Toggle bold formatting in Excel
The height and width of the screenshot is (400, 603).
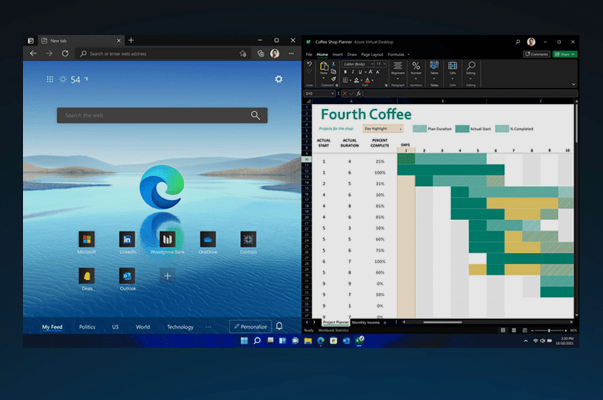pos(345,72)
